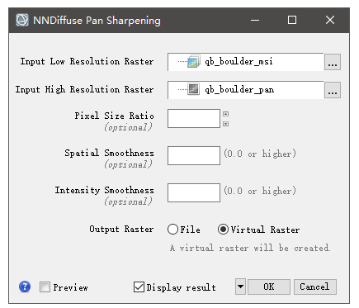Click the Pixel Size Ratio input field
359x308 pixels.
[x=194, y=119]
